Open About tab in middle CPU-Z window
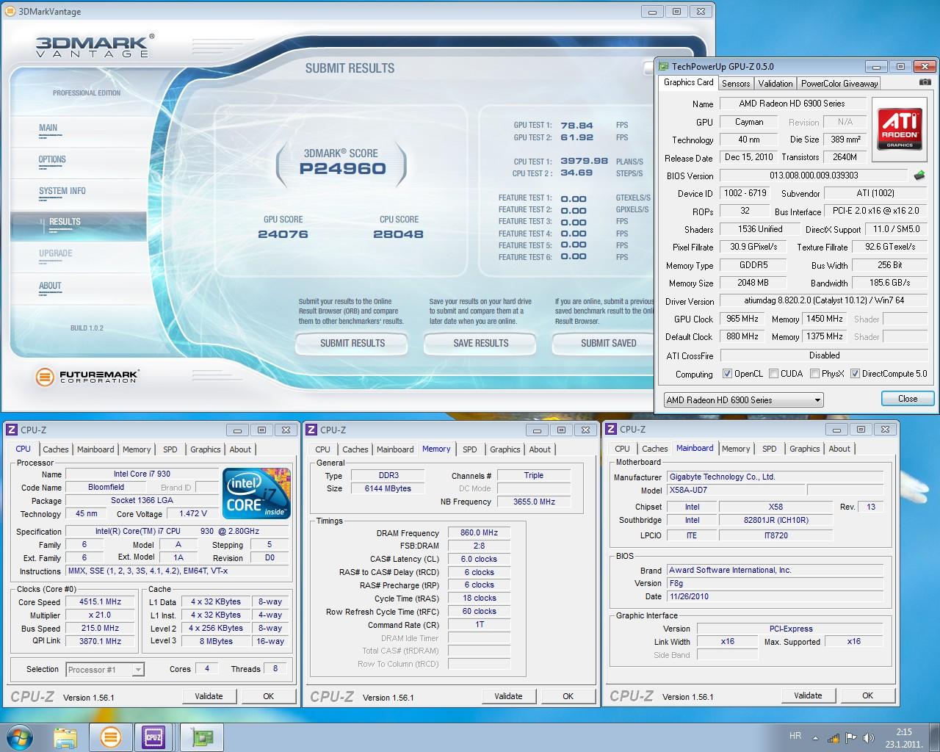The width and height of the screenshot is (940, 752). tap(540, 449)
